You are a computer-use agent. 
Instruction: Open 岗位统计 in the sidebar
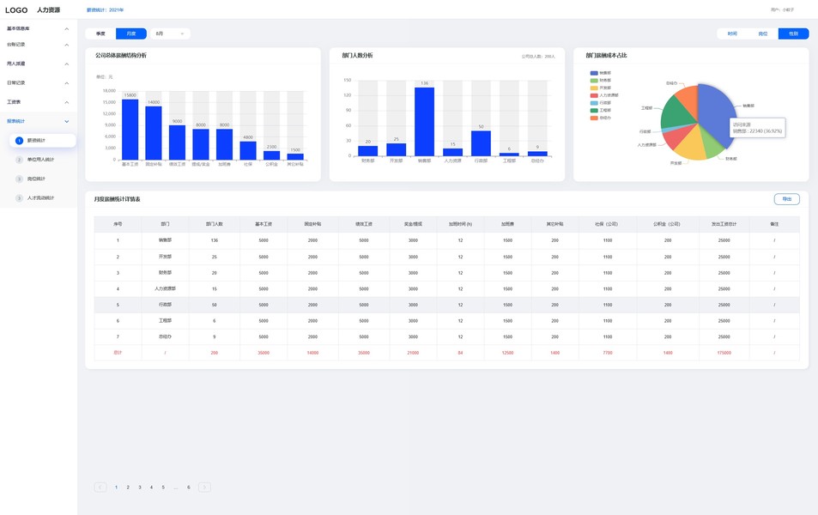(x=37, y=179)
